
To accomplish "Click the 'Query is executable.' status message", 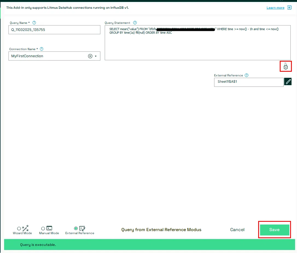I will [38, 245].
